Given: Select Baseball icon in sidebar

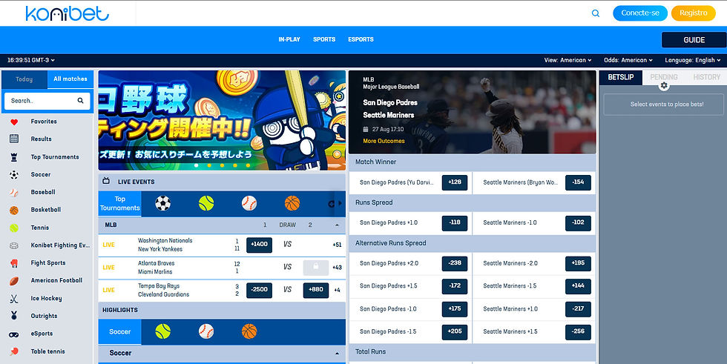Looking at the screenshot, I should [14, 192].
